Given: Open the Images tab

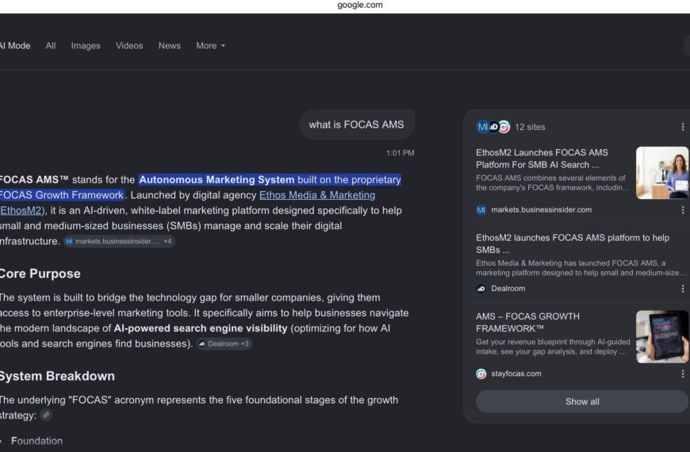Looking at the screenshot, I should [x=86, y=46].
